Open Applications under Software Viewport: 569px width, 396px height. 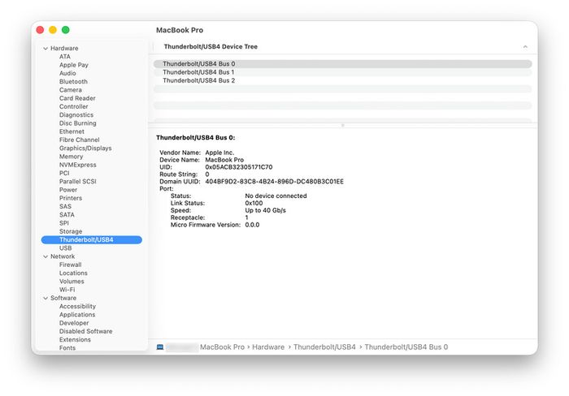[x=77, y=315]
